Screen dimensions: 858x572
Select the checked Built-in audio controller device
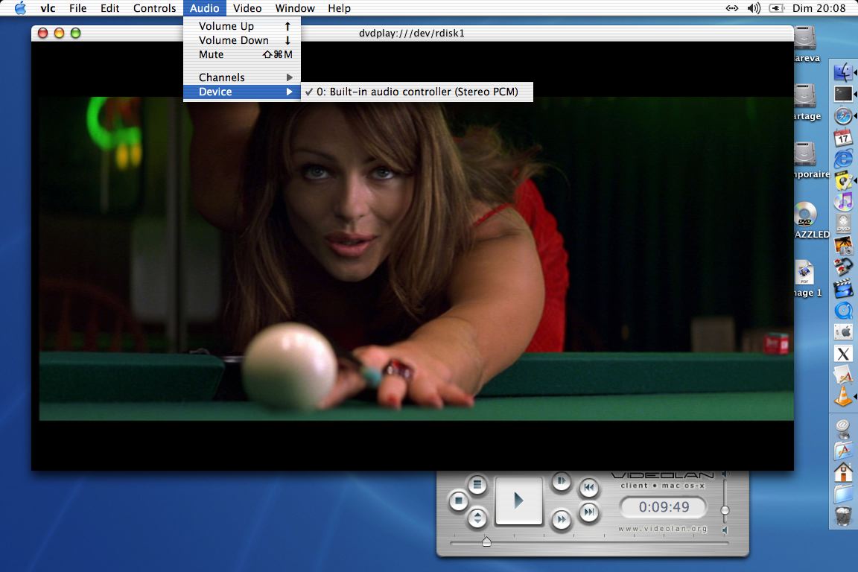416,92
